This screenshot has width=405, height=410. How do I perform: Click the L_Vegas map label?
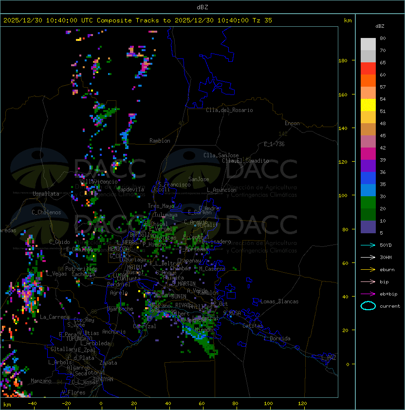[x=56, y=274]
